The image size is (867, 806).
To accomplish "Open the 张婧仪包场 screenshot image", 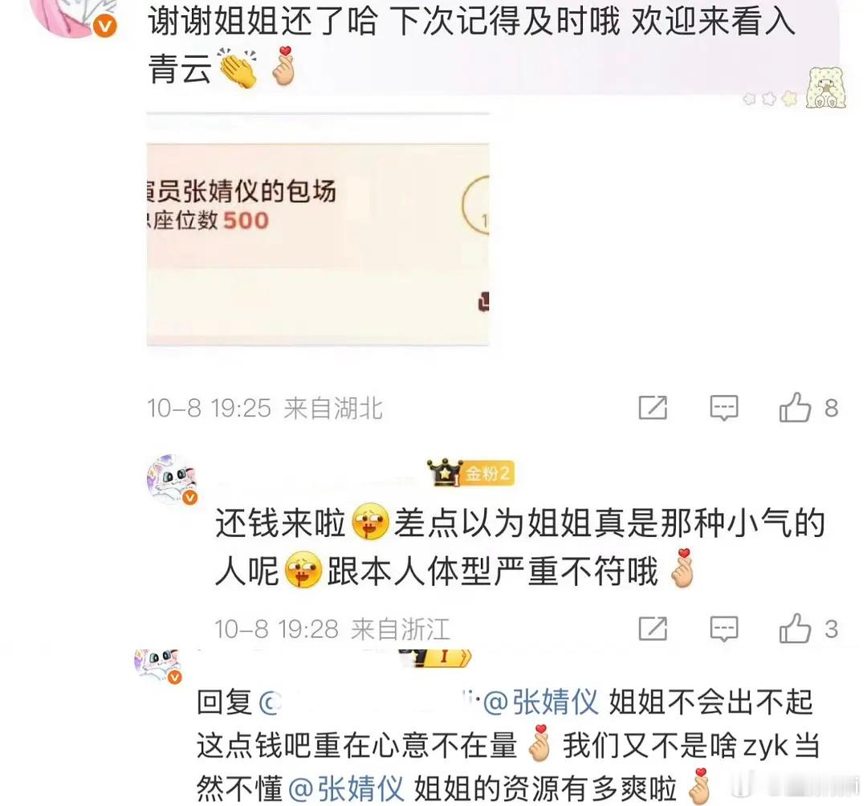I will pyautogui.click(x=318, y=230).
